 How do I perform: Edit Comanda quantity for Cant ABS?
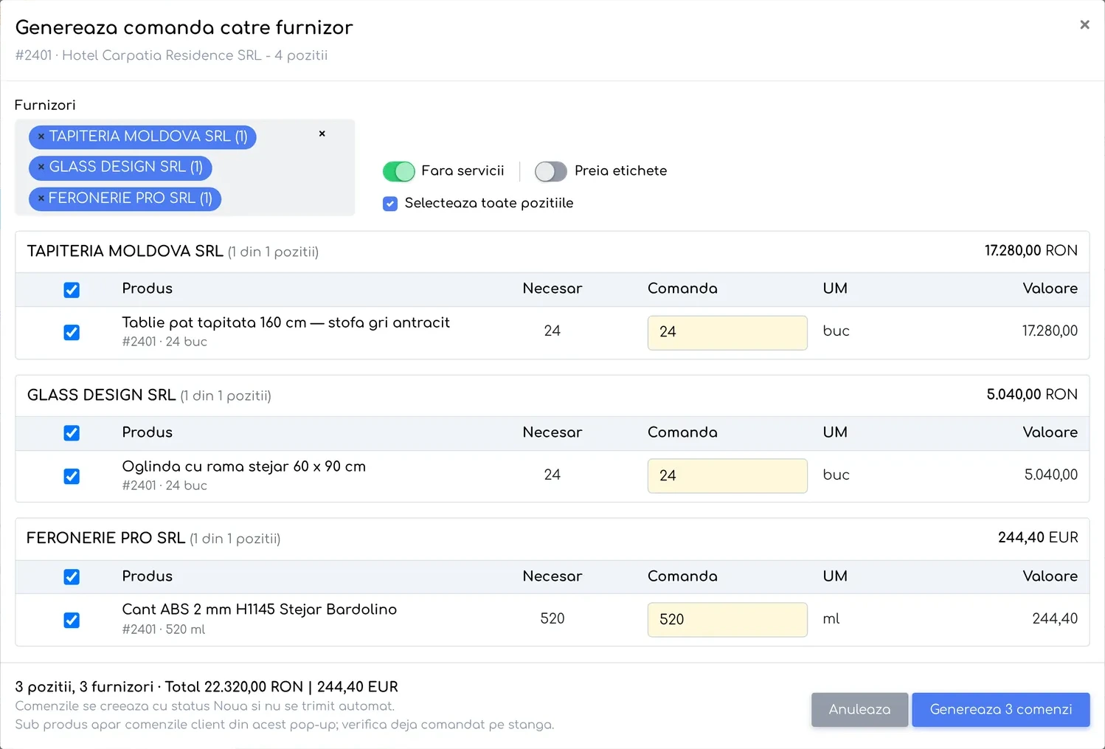click(727, 620)
